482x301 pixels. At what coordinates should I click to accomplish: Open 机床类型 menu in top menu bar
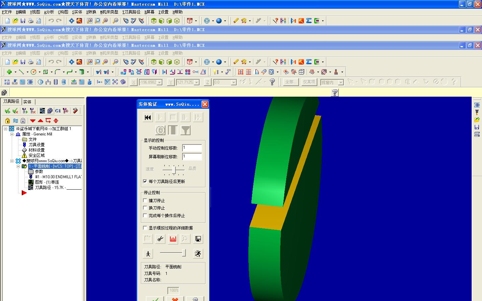[x=109, y=12]
